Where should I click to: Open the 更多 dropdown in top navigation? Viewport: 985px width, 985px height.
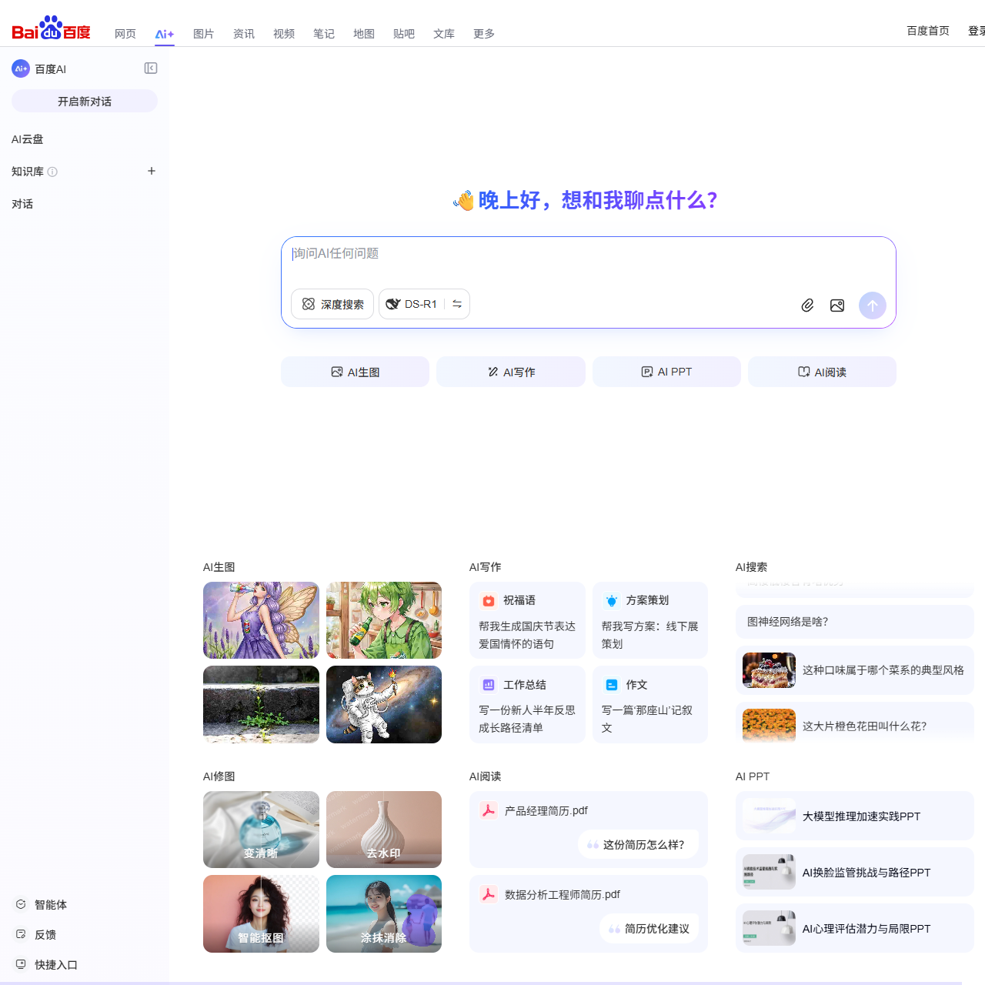[x=483, y=34]
